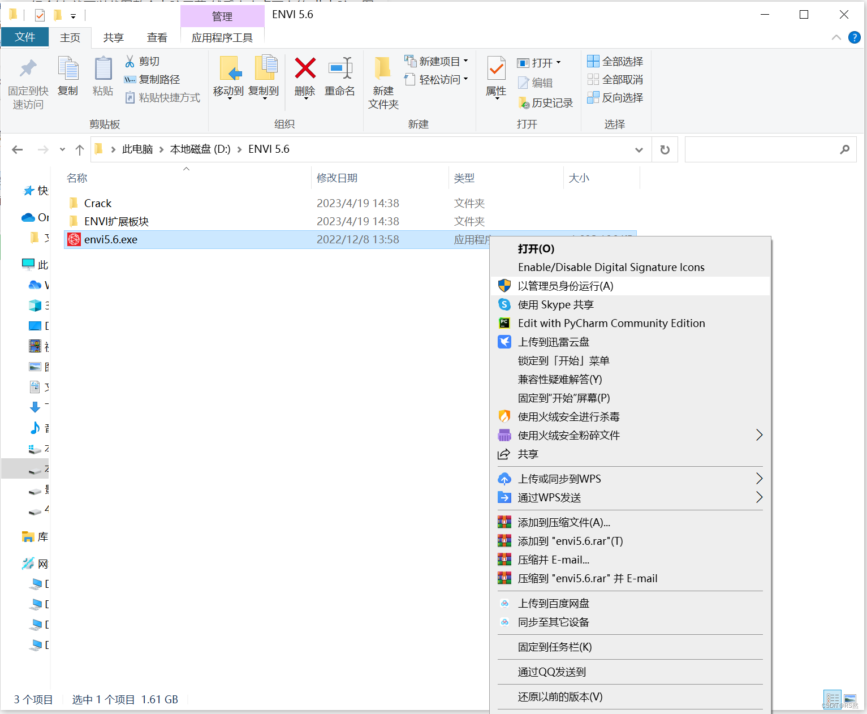The height and width of the screenshot is (714, 867).
Task: Select the ENVI扩展板块 folder
Action: pyautogui.click(x=117, y=221)
